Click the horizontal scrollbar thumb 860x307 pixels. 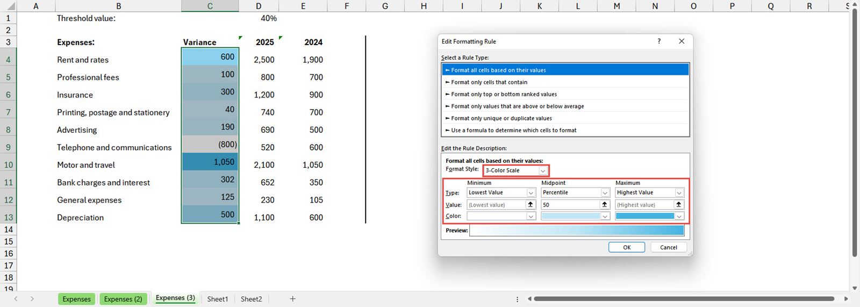click(684, 298)
